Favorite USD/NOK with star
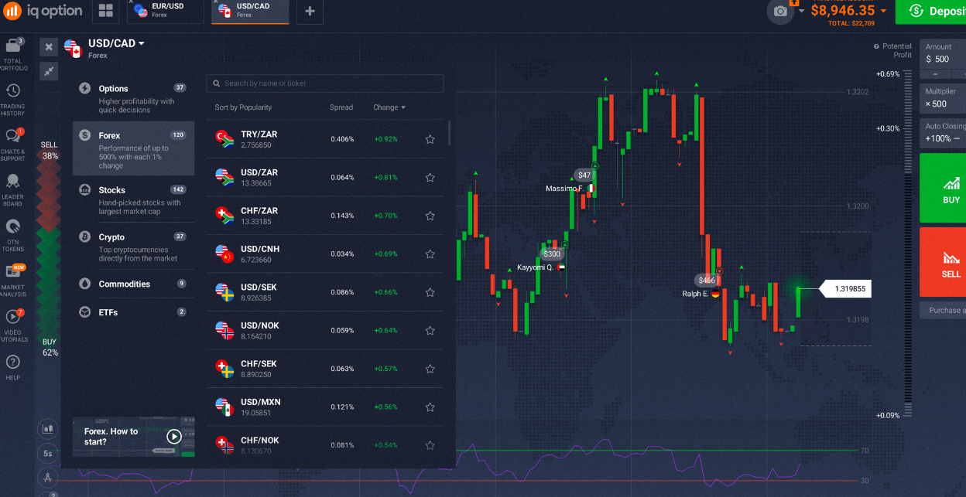This screenshot has width=966, height=497. (x=430, y=330)
